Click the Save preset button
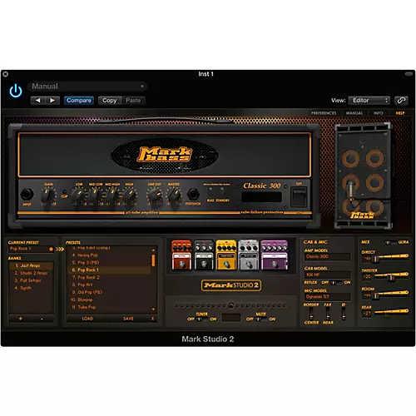The image size is (416, 416). pos(128,319)
